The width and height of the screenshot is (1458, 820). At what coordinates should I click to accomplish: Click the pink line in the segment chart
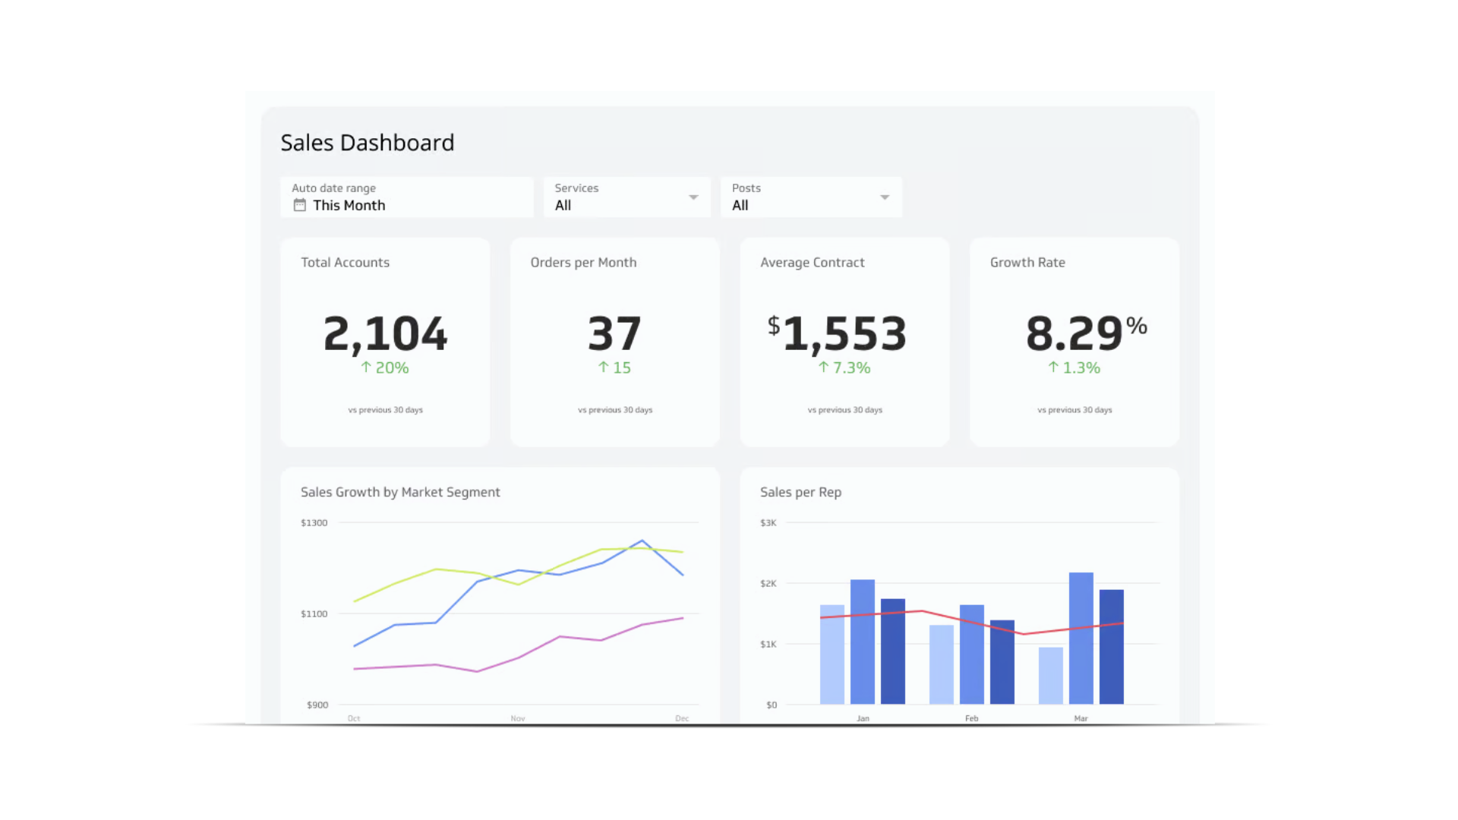coord(519,658)
